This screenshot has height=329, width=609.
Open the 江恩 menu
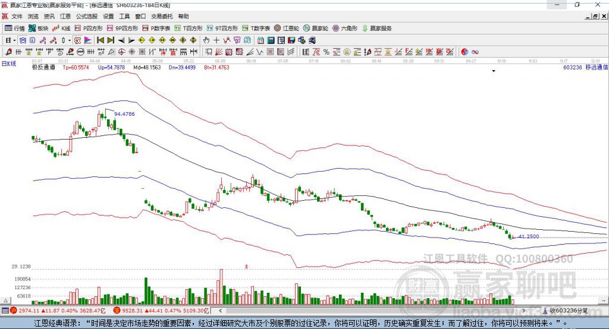coord(65,16)
